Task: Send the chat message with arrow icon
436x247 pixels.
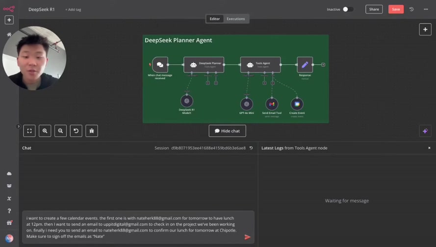Action: coord(248,237)
